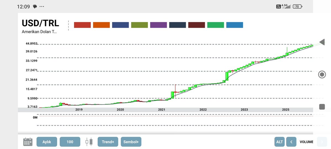Image resolution: width=331 pixels, height=149 pixels.
Task: Select the purple color swatch
Action: click(x=158, y=25)
